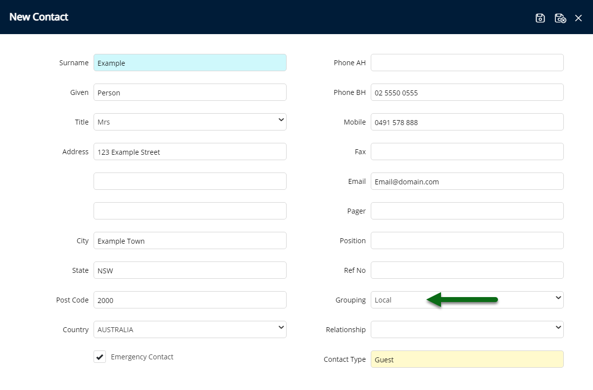Select the Post Code field
Viewport: 593px width, 390px height.
(190, 300)
